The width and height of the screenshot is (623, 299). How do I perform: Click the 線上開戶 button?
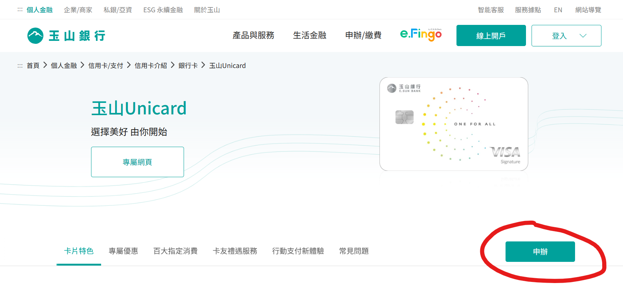pos(491,36)
